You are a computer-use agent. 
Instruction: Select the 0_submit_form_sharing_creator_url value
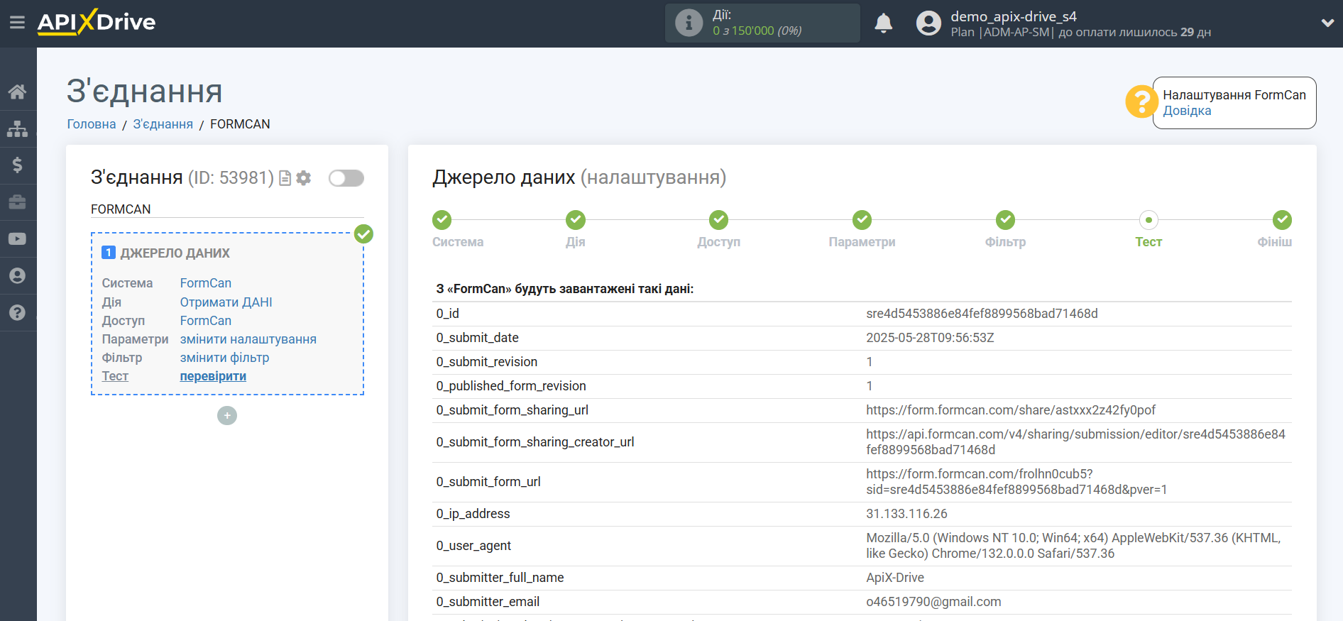tap(1075, 442)
